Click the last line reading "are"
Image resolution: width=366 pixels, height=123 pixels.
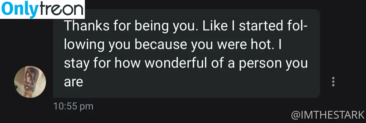[x=73, y=83]
